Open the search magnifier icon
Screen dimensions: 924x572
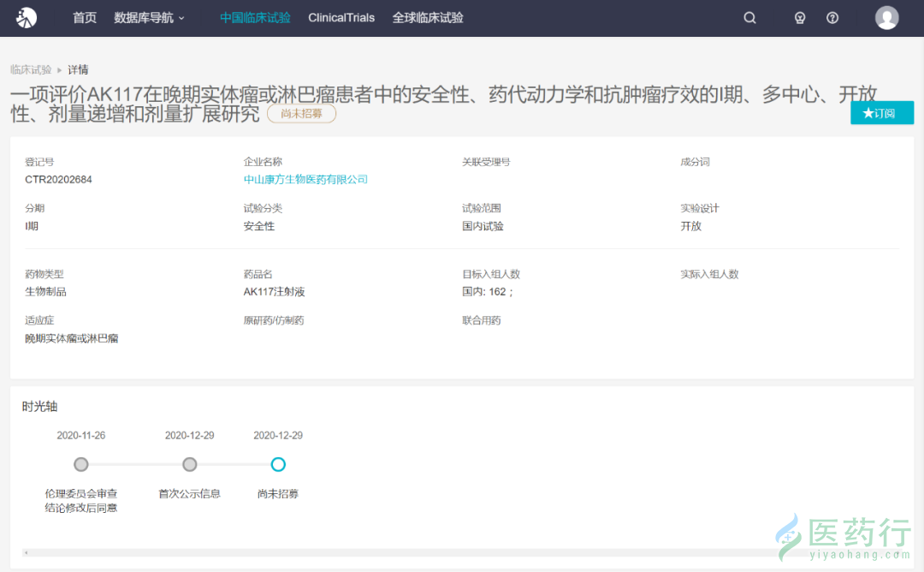coord(749,18)
